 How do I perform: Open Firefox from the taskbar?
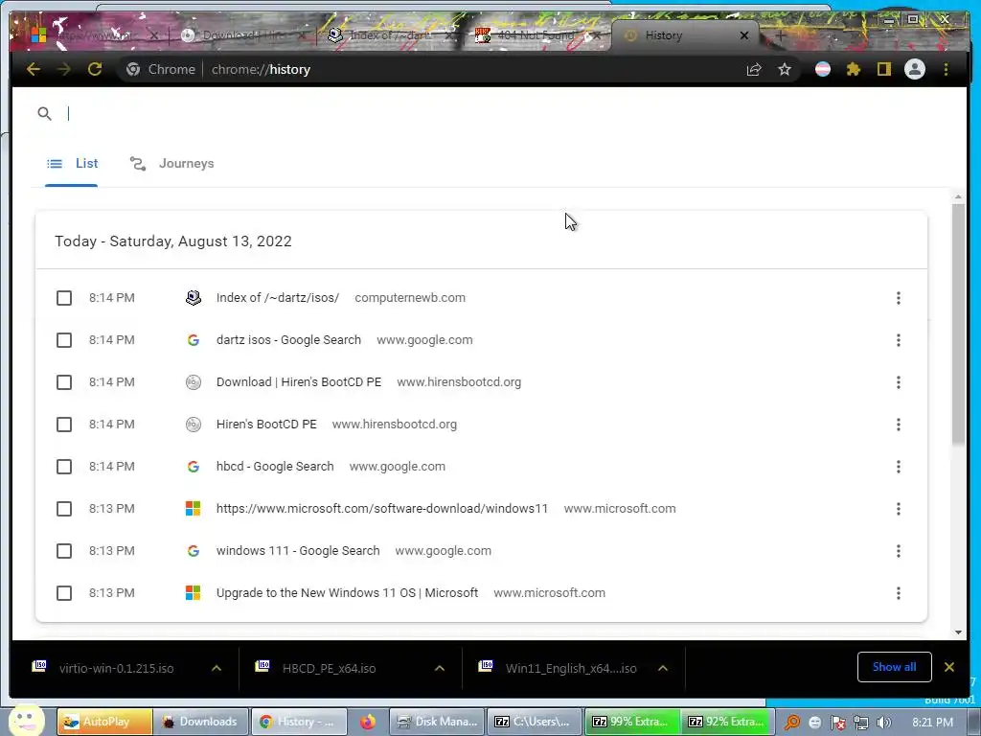(368, 722)
